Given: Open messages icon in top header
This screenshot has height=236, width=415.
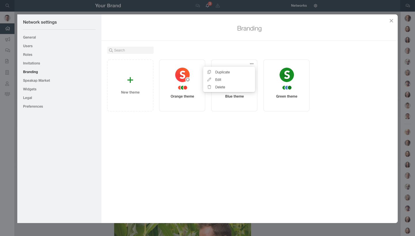Looking at the screenshot, I should tap(198, 5).
